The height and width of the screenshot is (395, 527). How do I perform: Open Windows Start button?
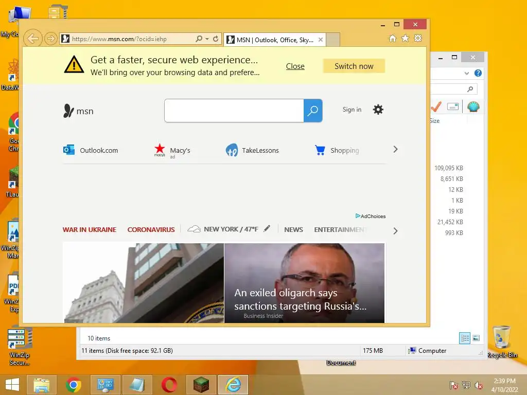12,385
